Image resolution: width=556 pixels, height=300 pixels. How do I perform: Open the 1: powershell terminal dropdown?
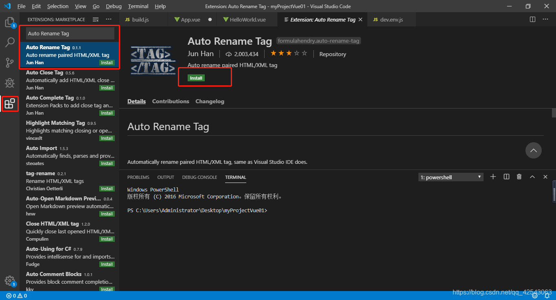tap(450, 177)
